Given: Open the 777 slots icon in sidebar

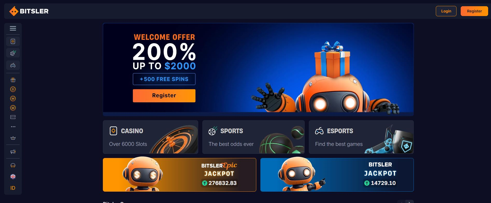Looking at the screenshot, I should (13, 117).
